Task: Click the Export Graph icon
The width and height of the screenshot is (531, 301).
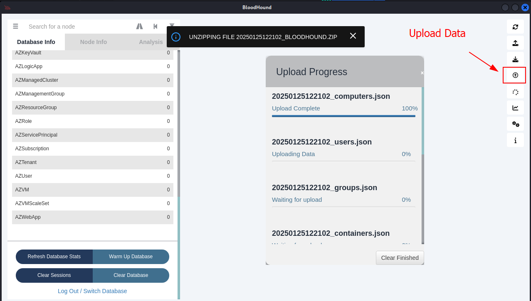Action: coord(515,43)
